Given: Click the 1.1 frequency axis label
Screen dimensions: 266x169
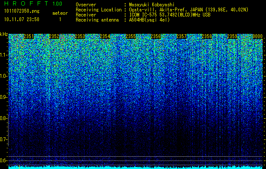Looking at the screenshot, I should (3, 55).
